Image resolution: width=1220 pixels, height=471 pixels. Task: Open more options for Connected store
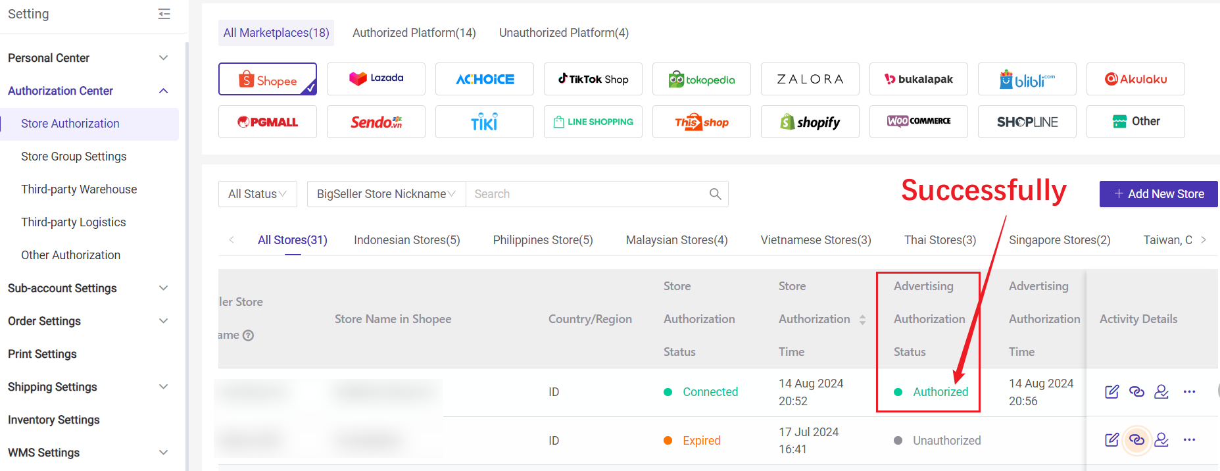point(1189,391)
